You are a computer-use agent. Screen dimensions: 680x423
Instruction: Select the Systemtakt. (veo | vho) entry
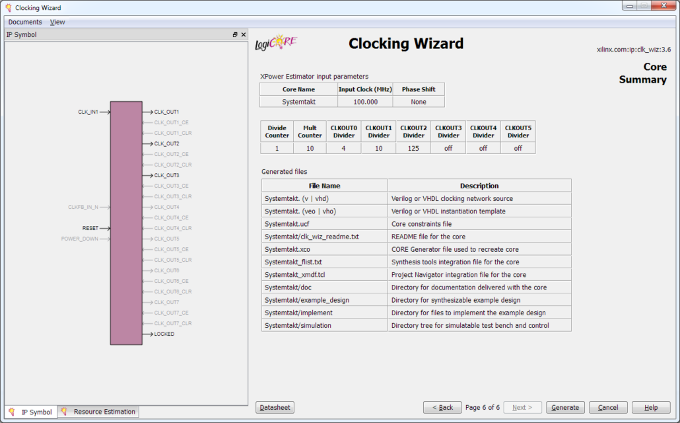(300, 211)
